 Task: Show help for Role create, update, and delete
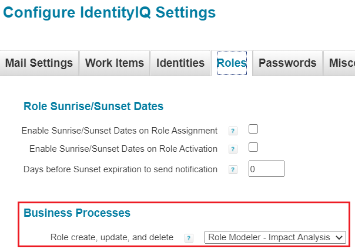[189, 238]
